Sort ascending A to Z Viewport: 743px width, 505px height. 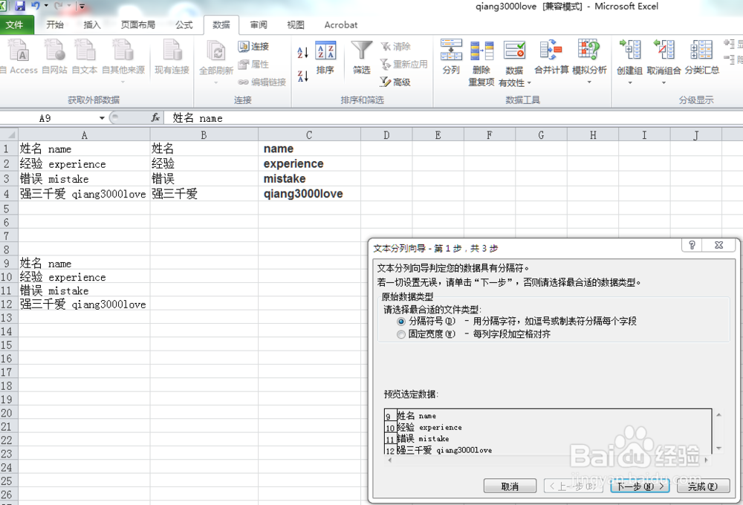[303, 52]
